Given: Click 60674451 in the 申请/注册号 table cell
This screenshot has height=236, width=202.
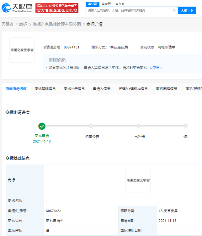Looking at the screenshot, I should [54, 211].
